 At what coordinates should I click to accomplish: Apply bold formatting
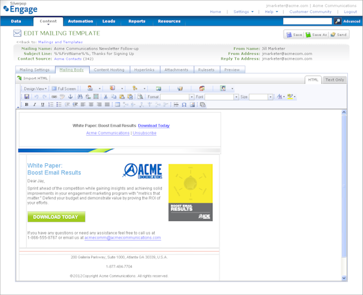click(27, 104)
